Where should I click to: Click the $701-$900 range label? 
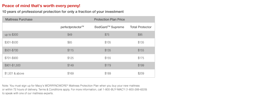[x=11, y=58]
